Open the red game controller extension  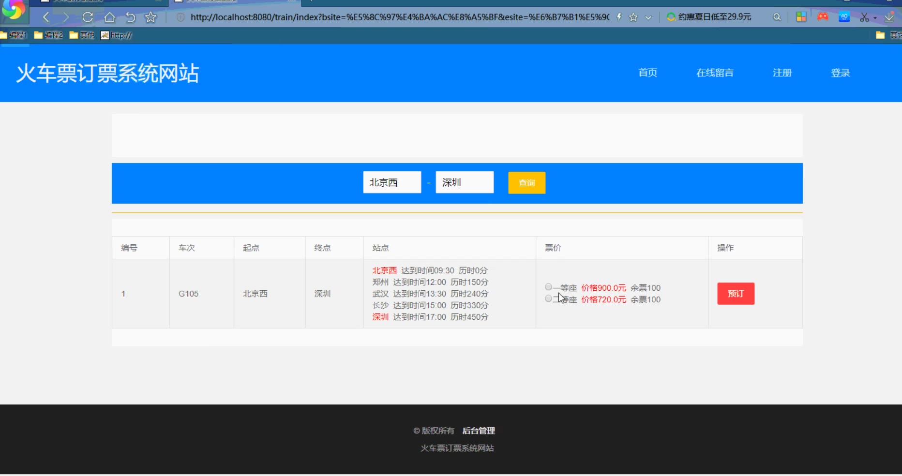coord(823,17)
